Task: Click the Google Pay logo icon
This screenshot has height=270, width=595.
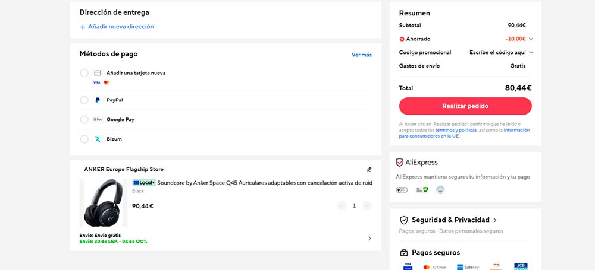Action: [x=98, y=120]
